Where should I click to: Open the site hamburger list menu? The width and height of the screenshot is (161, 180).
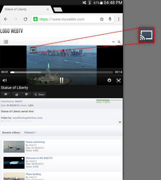click(x=6, y=42)
